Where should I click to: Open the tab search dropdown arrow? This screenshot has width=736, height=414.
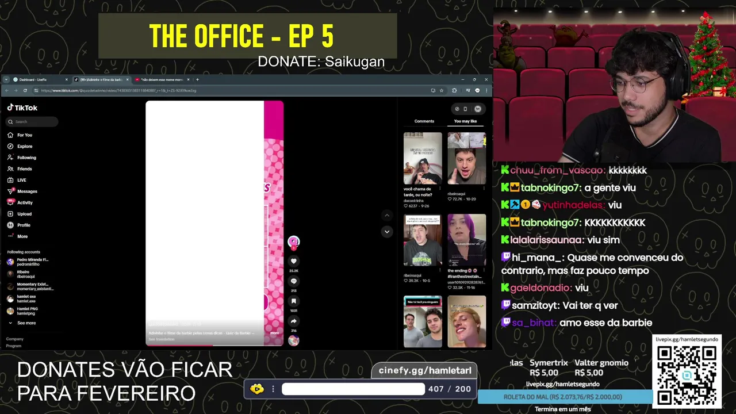coord(6,79)
